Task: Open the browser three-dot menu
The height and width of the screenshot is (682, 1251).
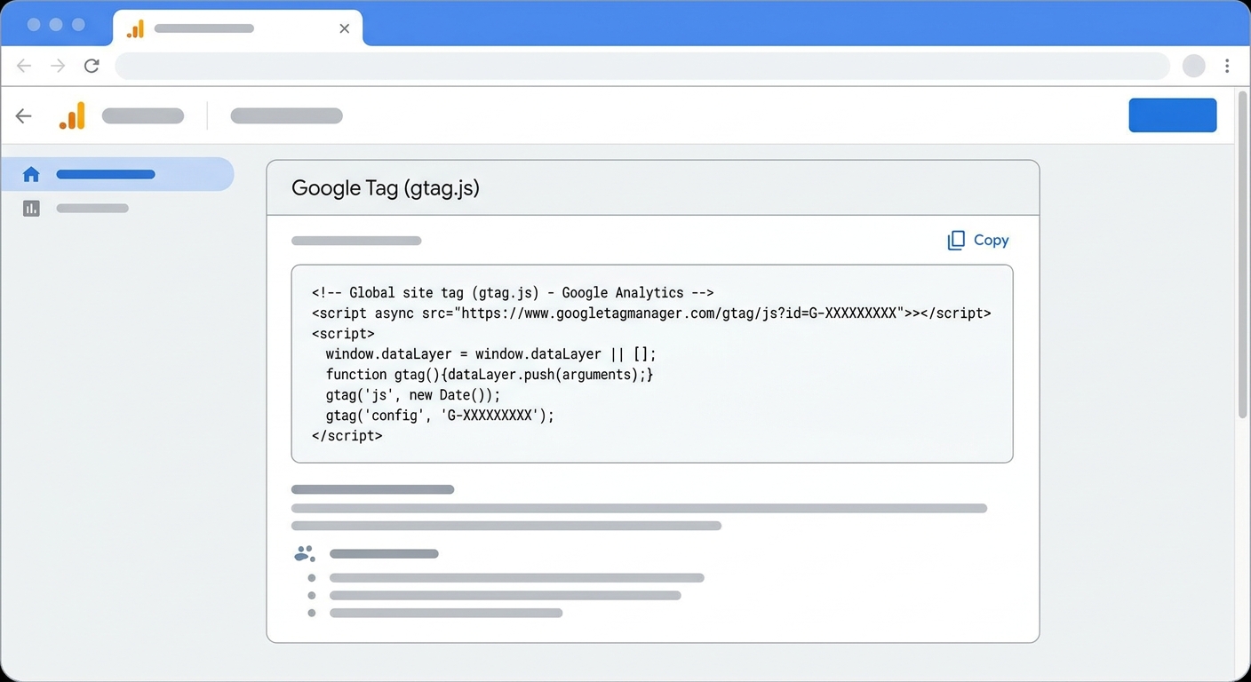Action: click(1227, 66)
